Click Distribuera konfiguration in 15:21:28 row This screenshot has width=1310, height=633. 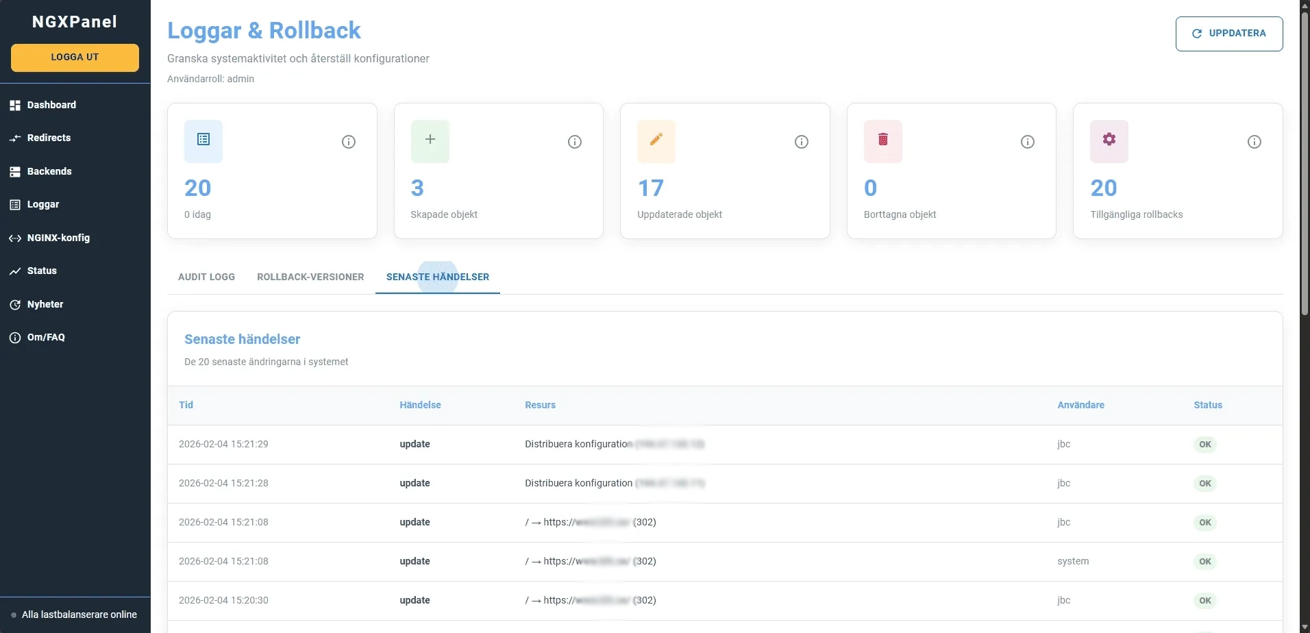point(578,483)
